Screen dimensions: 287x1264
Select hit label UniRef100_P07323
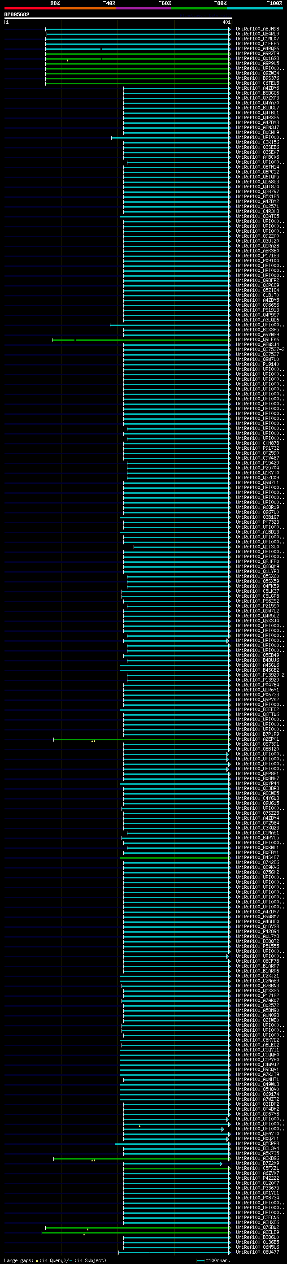(x=257, y=522)
